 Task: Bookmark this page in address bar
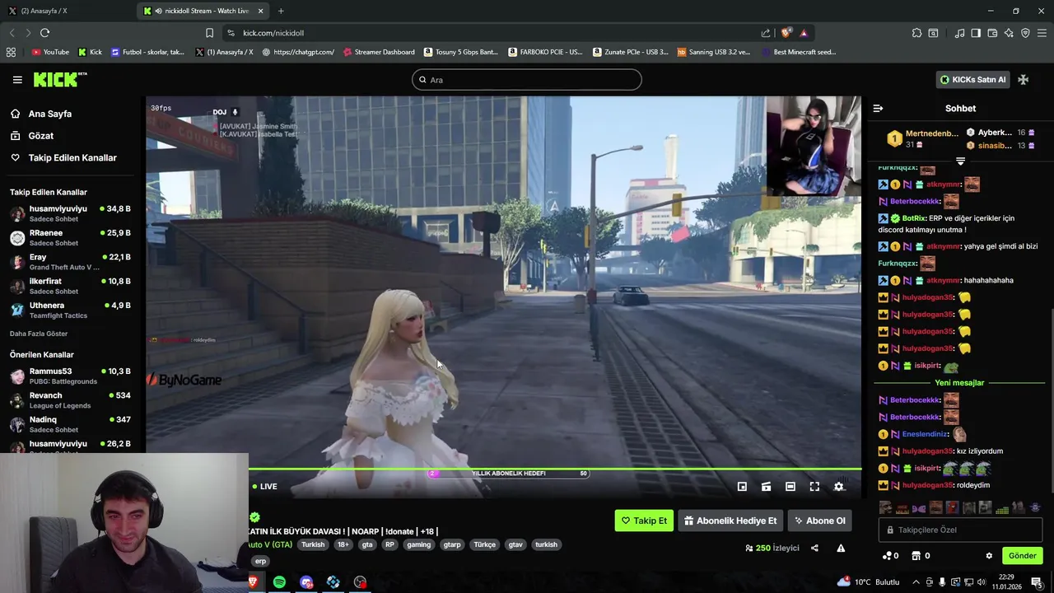209,33
